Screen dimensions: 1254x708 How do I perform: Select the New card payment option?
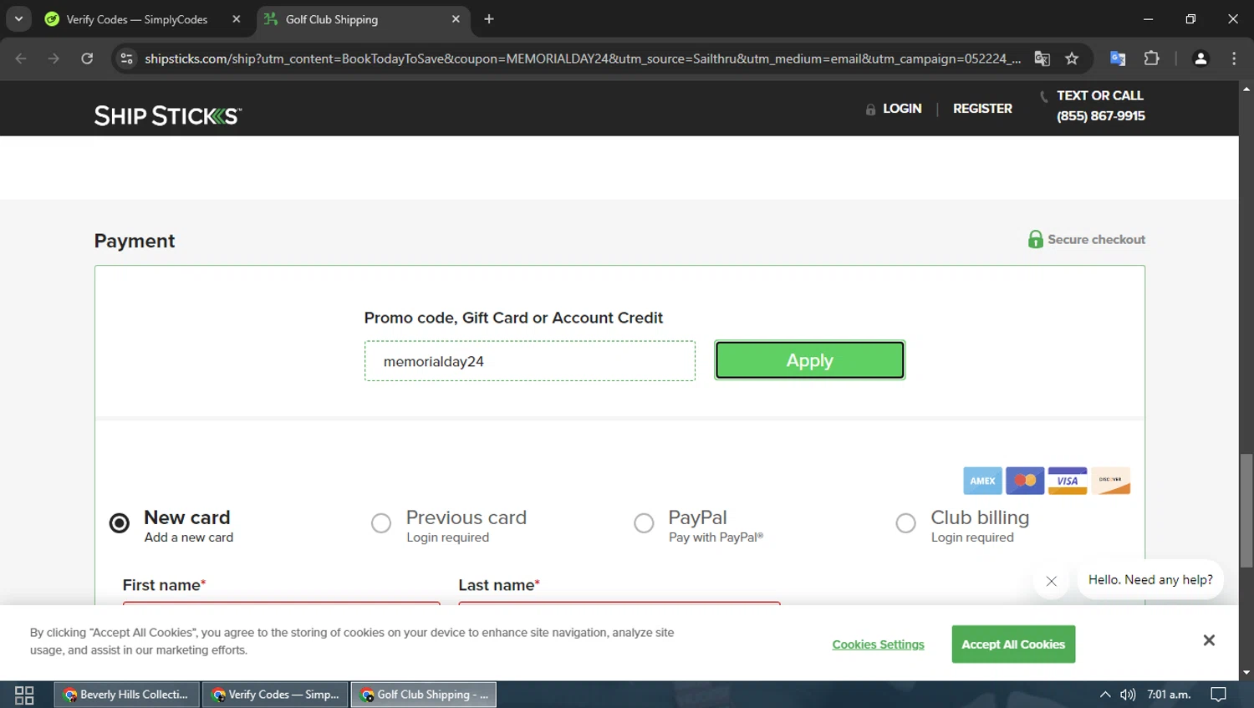[x=120, y=523]
